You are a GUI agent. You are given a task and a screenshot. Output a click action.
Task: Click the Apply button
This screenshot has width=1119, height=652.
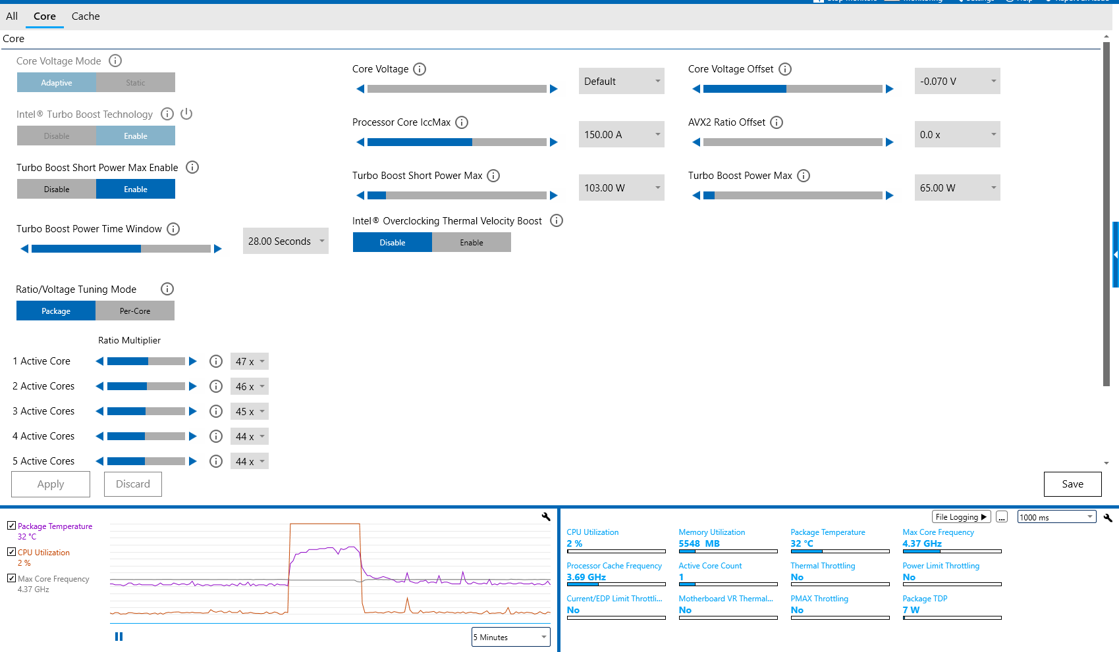tap(51, 484)
